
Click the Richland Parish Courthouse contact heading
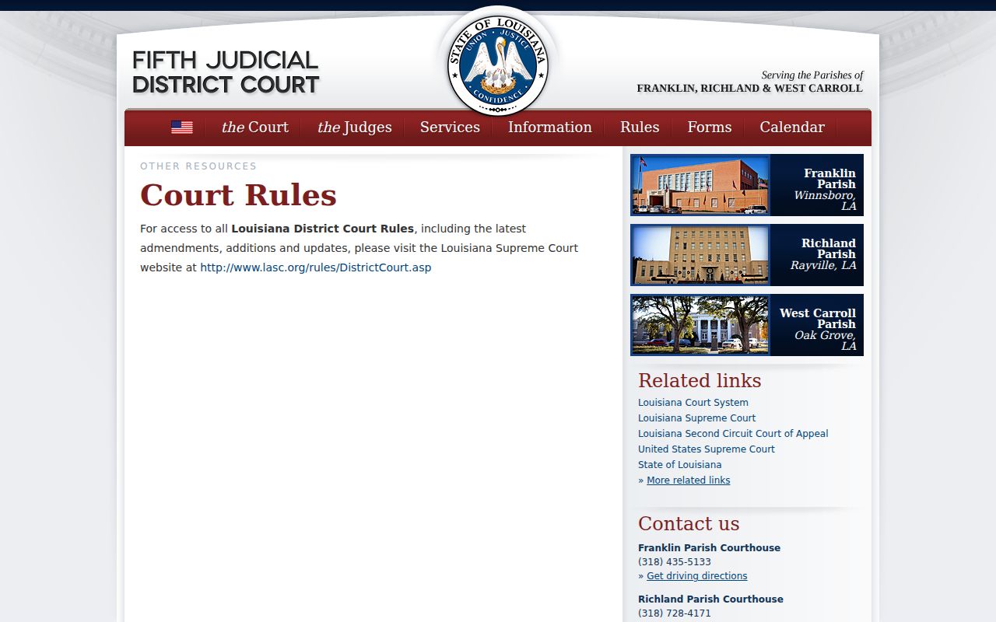pos(710,599)
